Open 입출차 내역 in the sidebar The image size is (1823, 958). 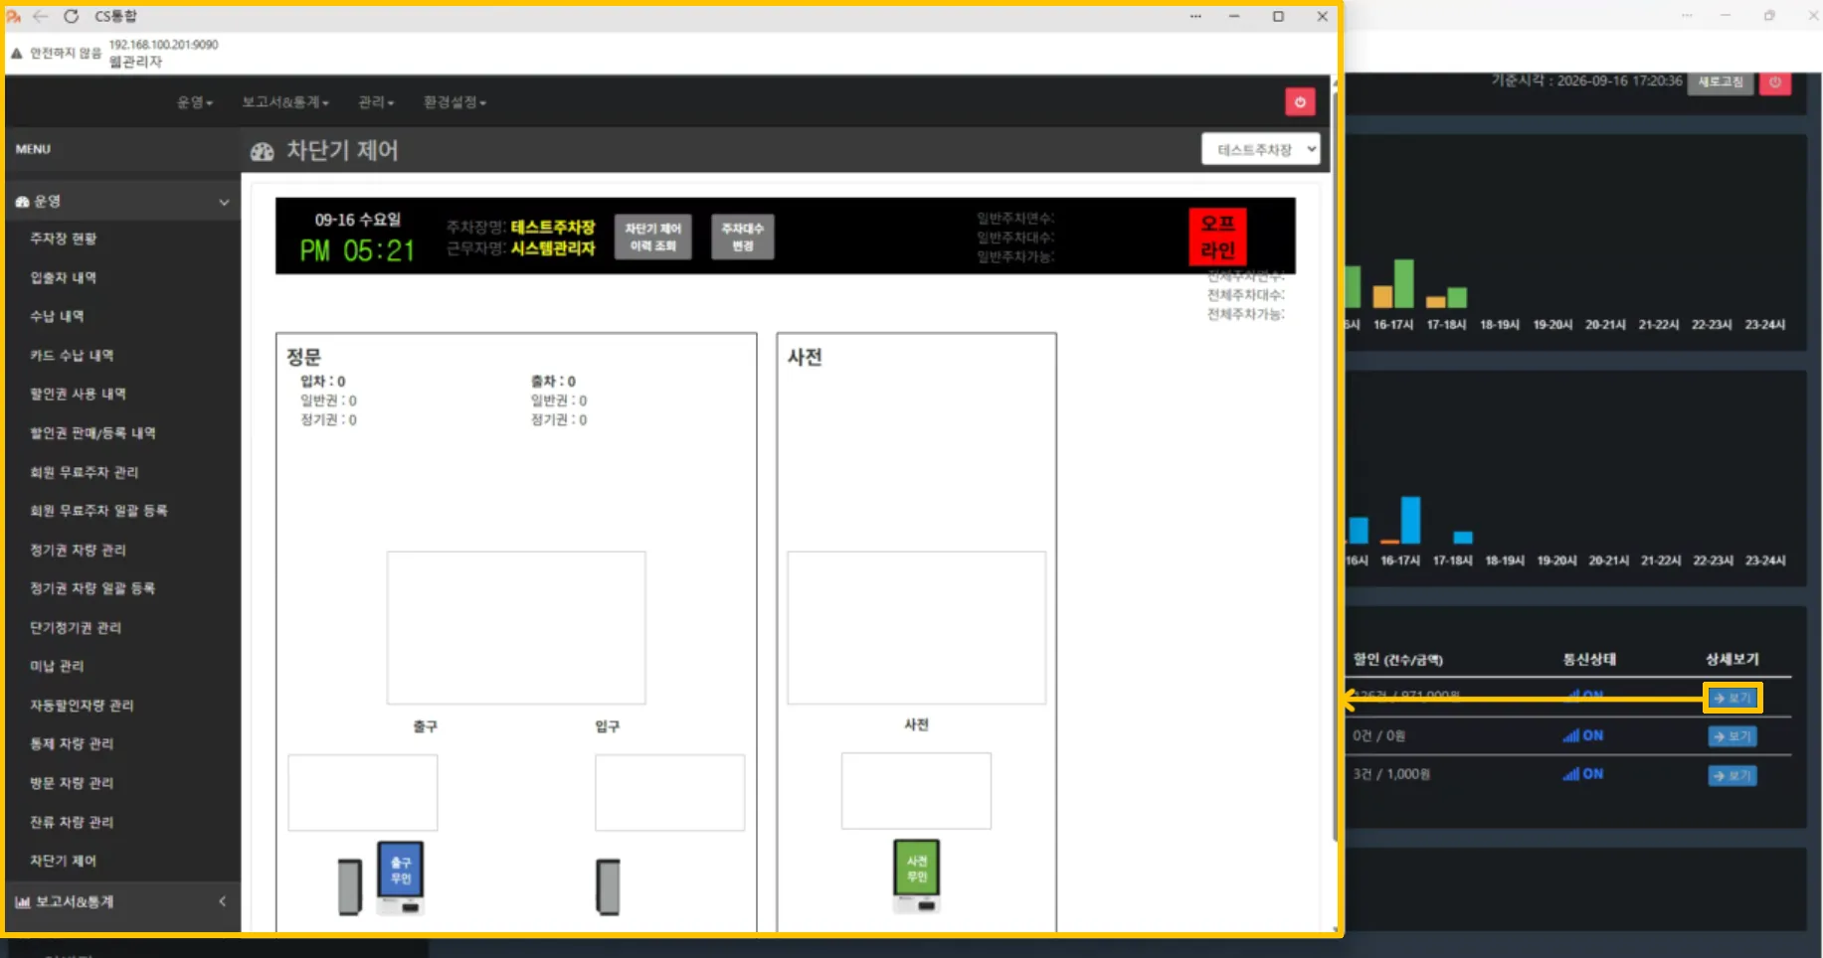64,277
